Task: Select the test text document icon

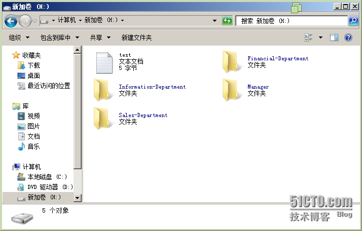Action: coord(103,63)
